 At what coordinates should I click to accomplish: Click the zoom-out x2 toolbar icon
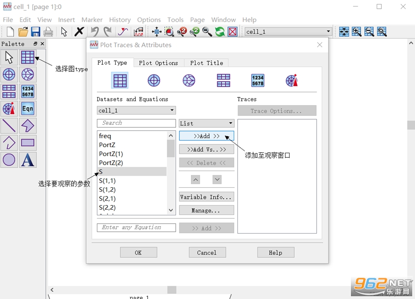pos(195,32)
